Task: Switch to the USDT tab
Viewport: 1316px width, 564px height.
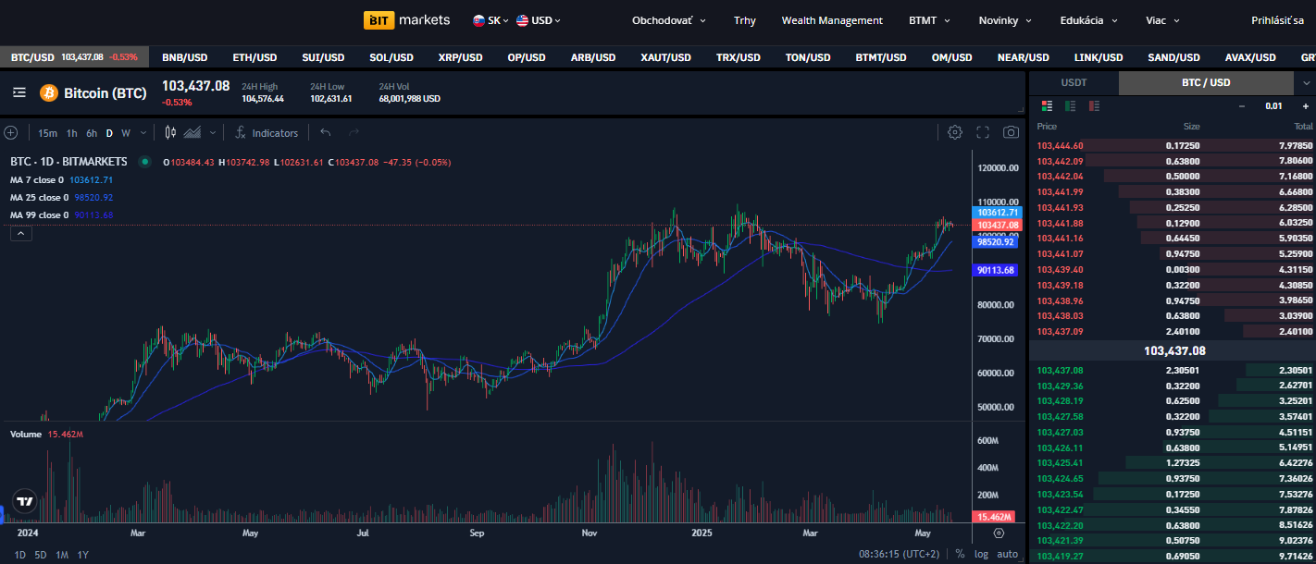Action: (1074, 83)
